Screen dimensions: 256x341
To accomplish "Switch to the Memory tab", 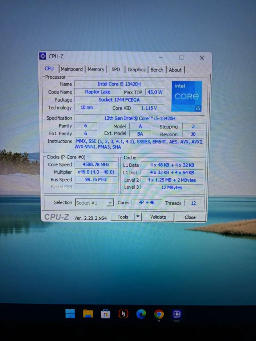I will coord(96,70).
